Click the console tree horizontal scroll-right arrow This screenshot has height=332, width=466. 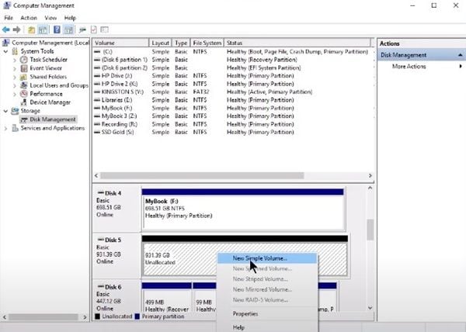[85, 316]
